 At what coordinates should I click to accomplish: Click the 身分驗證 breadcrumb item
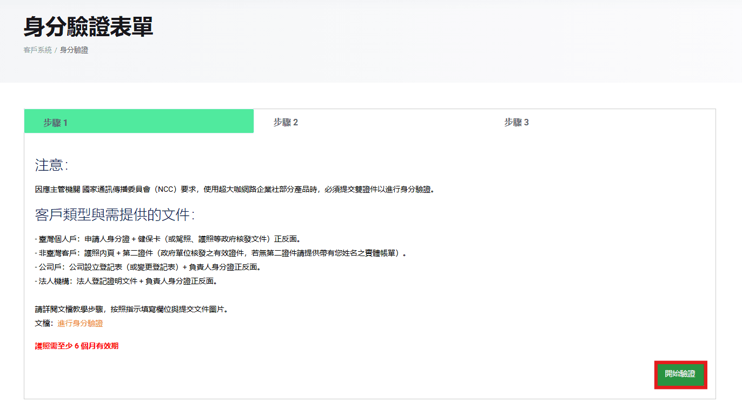pos(74,50)
